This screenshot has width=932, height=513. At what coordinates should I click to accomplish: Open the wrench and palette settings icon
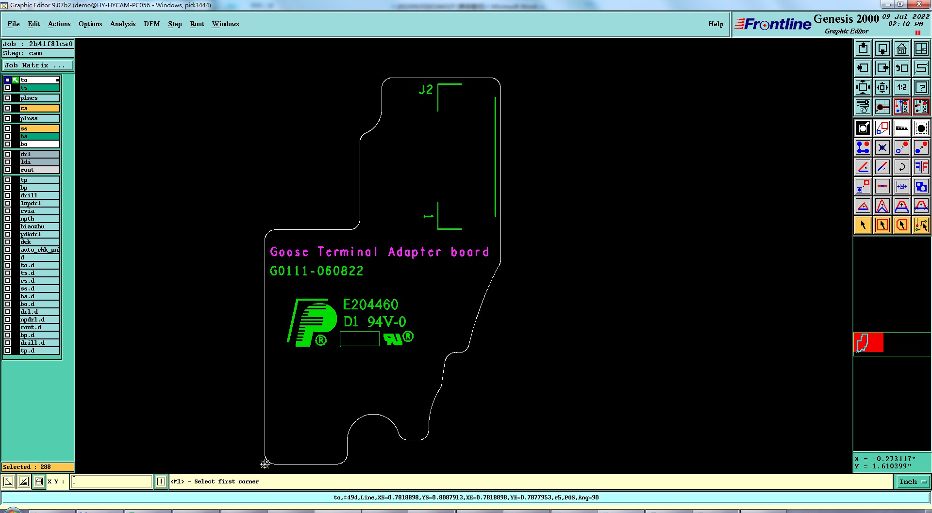point(863,107)
